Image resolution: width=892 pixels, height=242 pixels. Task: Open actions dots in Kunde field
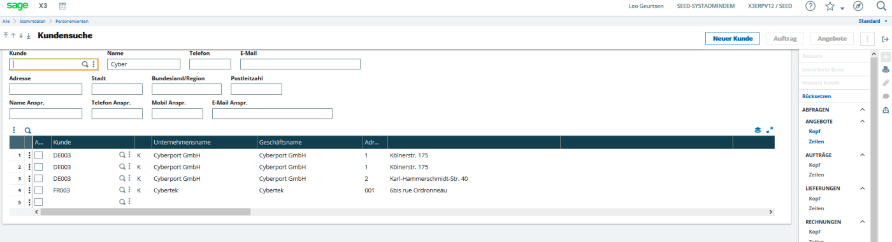click(94, 64)
